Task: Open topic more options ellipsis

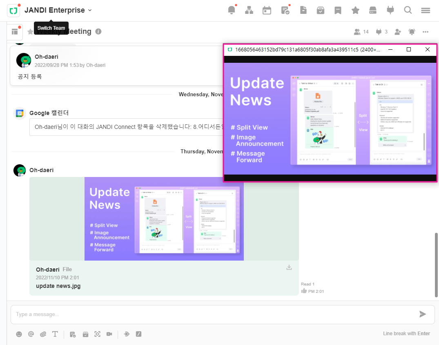Action: tap(426, 32)
